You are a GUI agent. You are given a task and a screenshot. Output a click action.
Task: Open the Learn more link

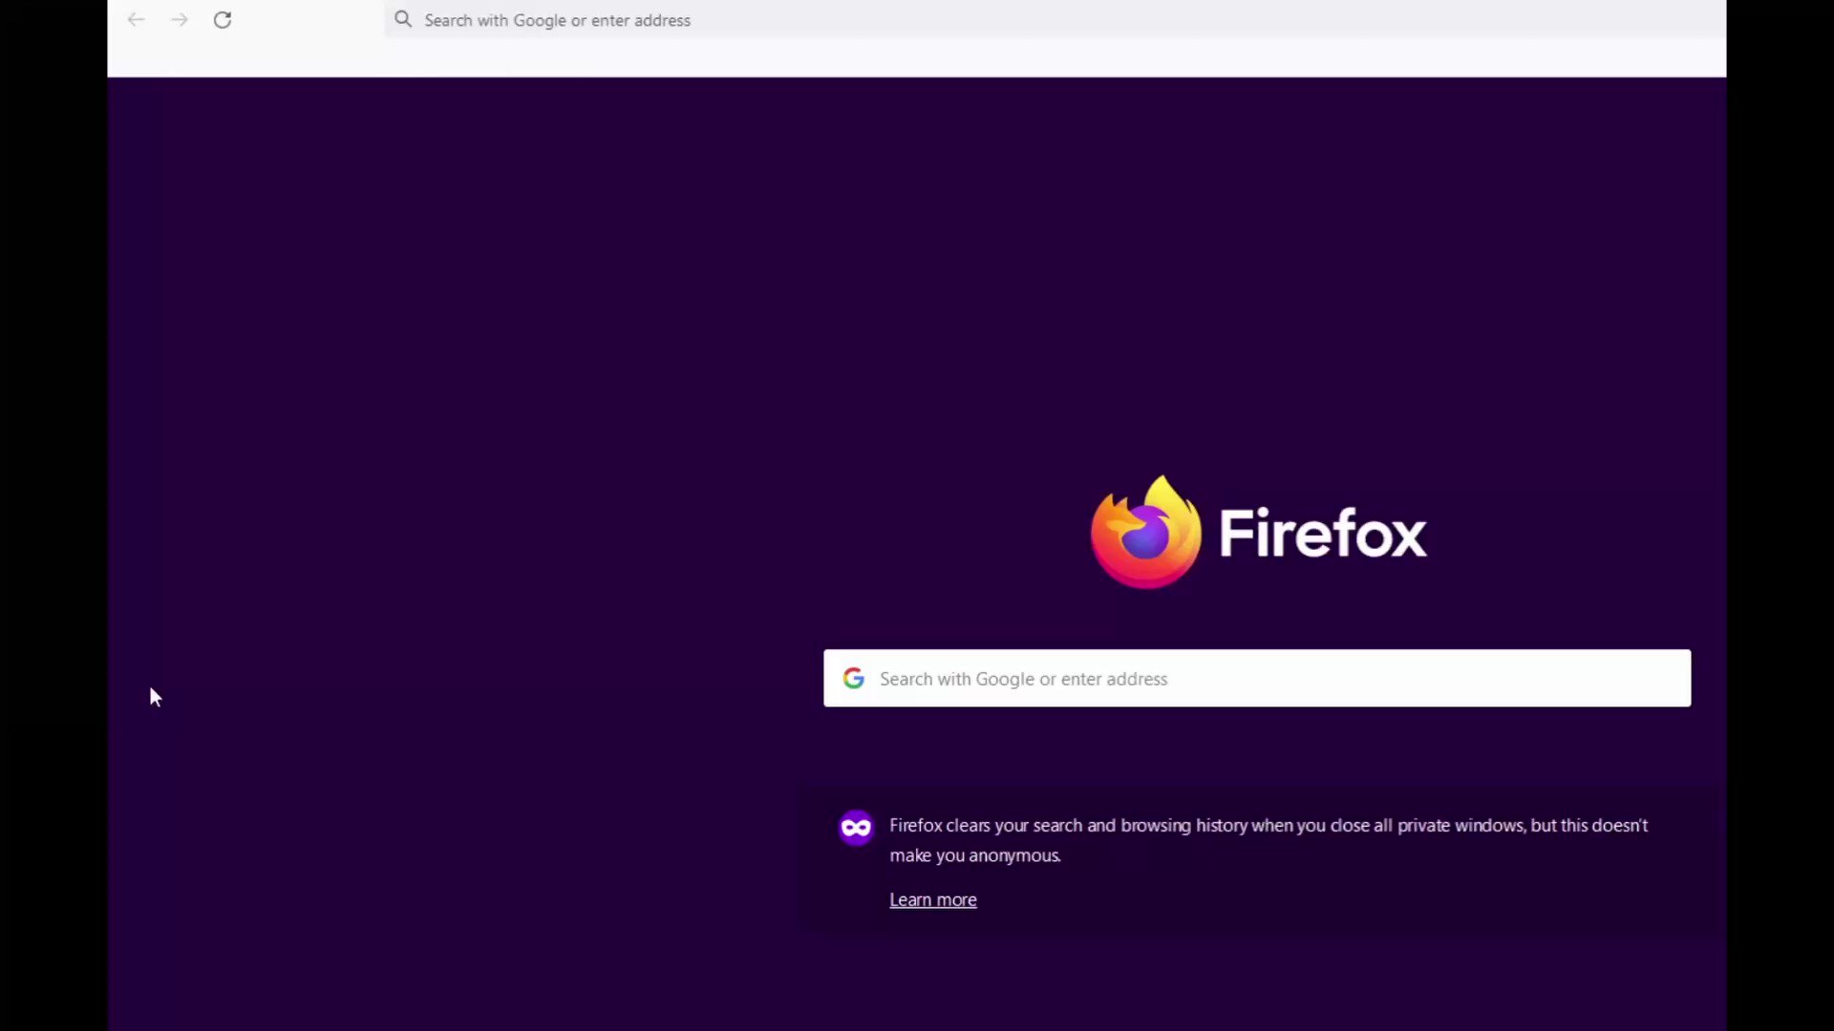click(x=933, y=899)
